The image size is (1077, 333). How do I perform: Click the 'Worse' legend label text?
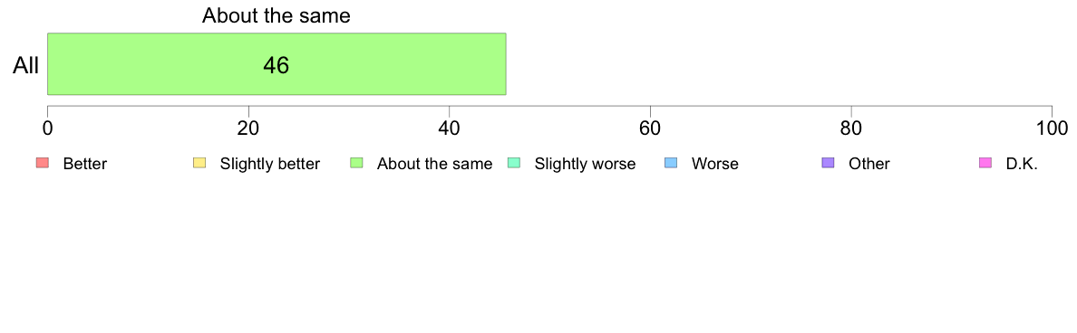[x=715, y=164]
